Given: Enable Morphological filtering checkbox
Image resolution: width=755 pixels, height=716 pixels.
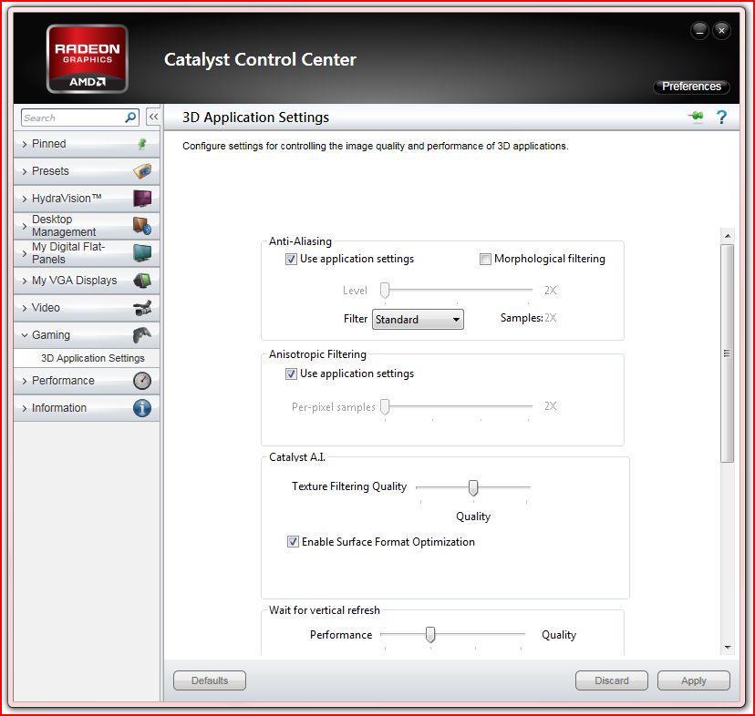Looking at the screenshot, I should point(485,260).
